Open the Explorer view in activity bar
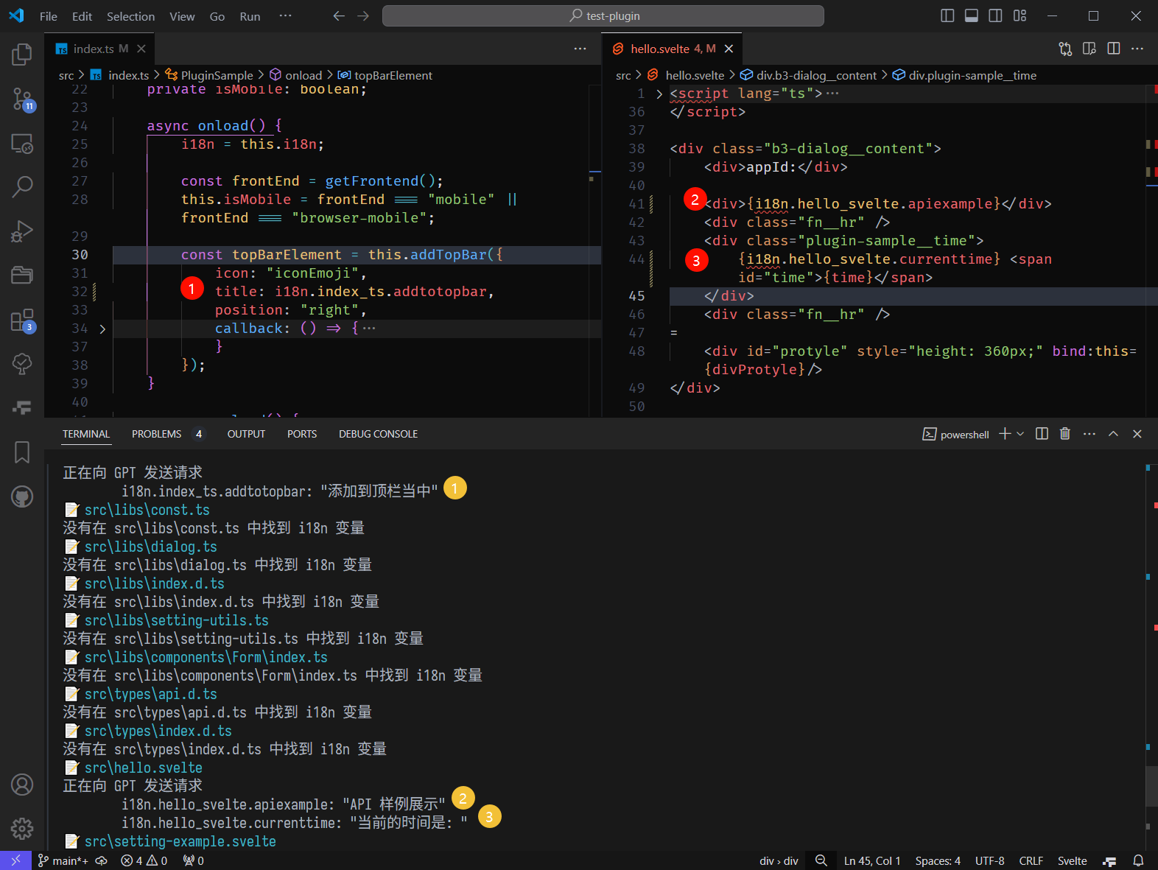Image resolution: width=1158 pixels, height=870 pixels. coord(22,55)
